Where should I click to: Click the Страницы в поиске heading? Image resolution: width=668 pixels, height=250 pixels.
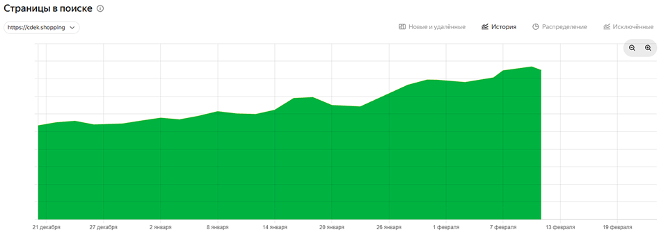[48, 8]
